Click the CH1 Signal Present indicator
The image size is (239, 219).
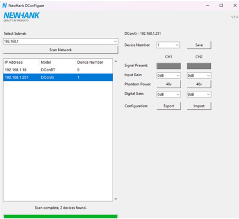(x=169, y=66)
